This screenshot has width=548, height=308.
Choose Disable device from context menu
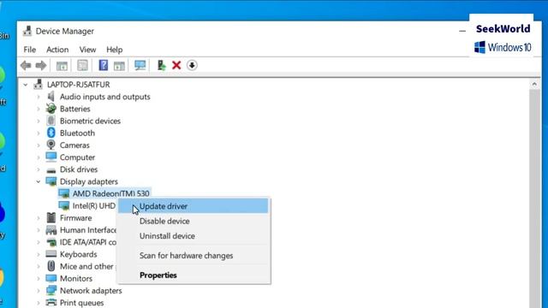pyautogui.click(x=193, y=221)
